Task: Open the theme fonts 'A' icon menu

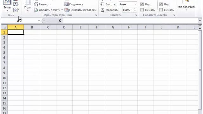Action: click(16, 4)
